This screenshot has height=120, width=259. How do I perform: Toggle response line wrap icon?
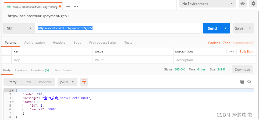point(84,82)
